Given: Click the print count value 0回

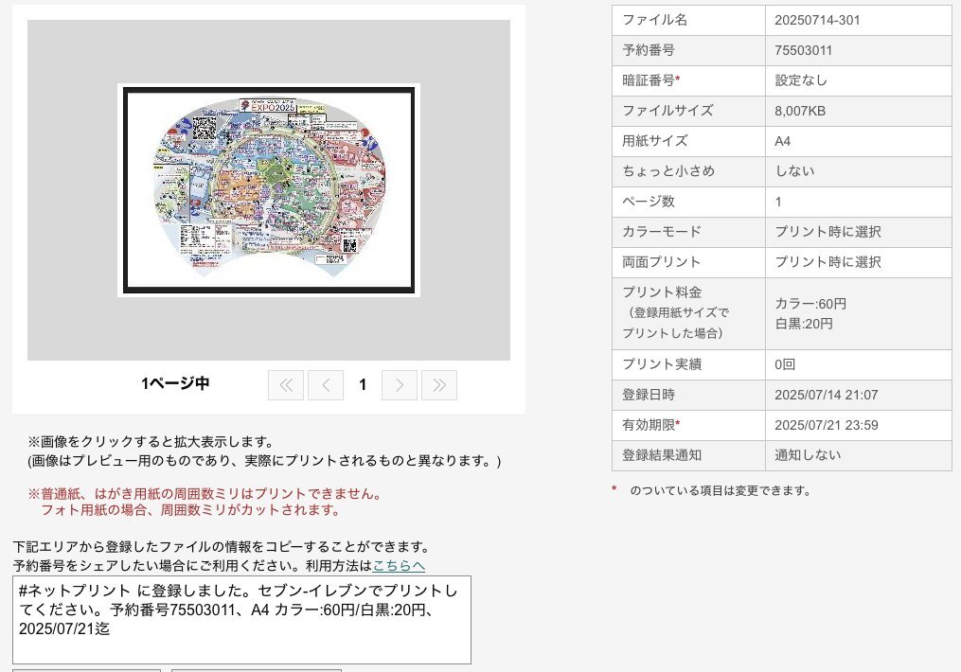Looking at the screenshot, I should 785,364.
